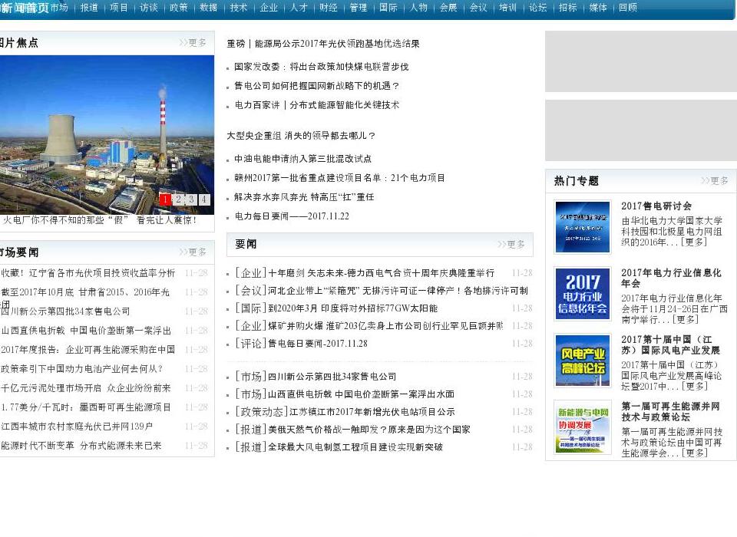Image resolution: width=737 pixels, height=537 pixels.
Task: Open the power plant focus photo
Action: [x=107, y=135]
